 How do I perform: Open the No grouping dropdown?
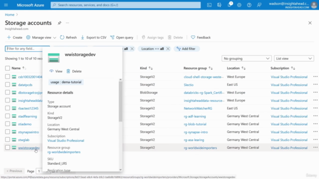246,59
